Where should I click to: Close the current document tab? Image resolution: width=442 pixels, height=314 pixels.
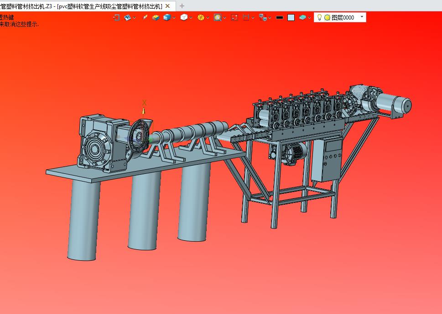[168, 6]
